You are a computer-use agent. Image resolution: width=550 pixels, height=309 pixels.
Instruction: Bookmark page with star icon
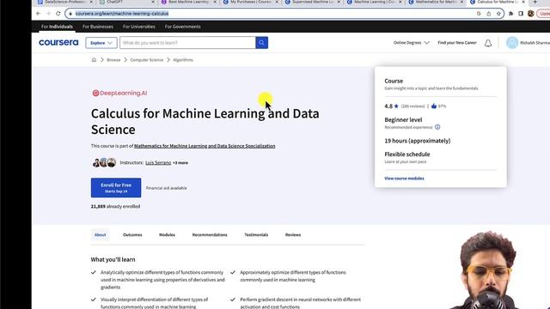[498, 14]
